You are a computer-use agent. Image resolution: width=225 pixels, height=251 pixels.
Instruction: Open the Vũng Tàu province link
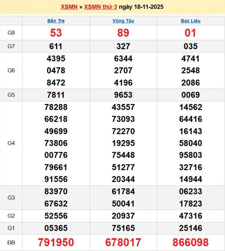point(123,21)
